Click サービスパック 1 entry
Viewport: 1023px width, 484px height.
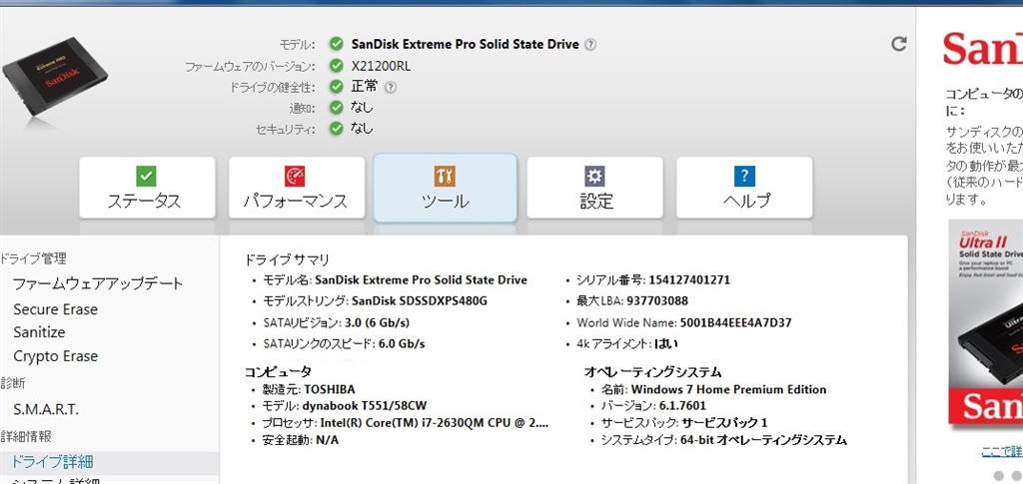683,423
